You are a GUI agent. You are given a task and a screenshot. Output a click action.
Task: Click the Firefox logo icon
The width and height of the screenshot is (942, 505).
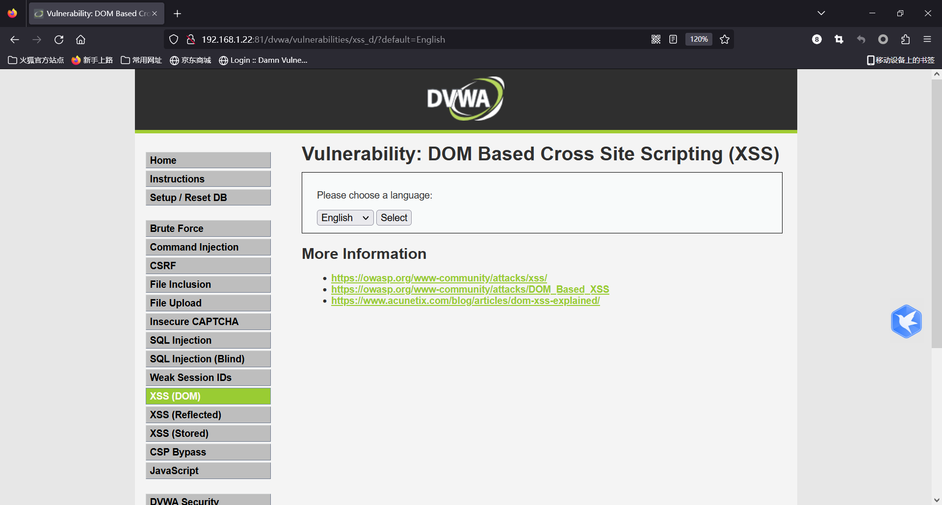coord(12,13)
